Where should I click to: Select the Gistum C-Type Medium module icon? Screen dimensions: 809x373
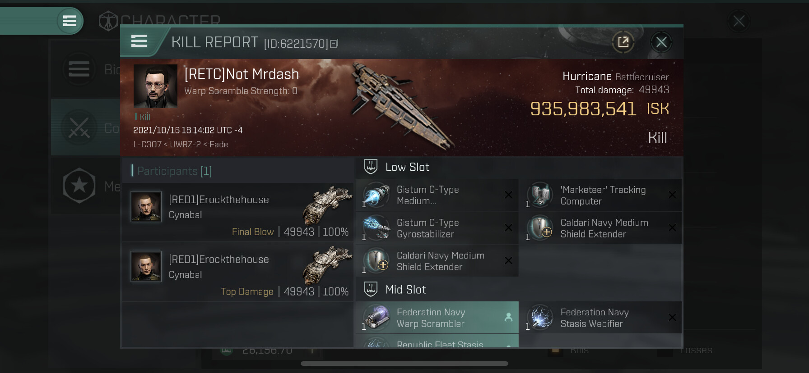[377, 195]
